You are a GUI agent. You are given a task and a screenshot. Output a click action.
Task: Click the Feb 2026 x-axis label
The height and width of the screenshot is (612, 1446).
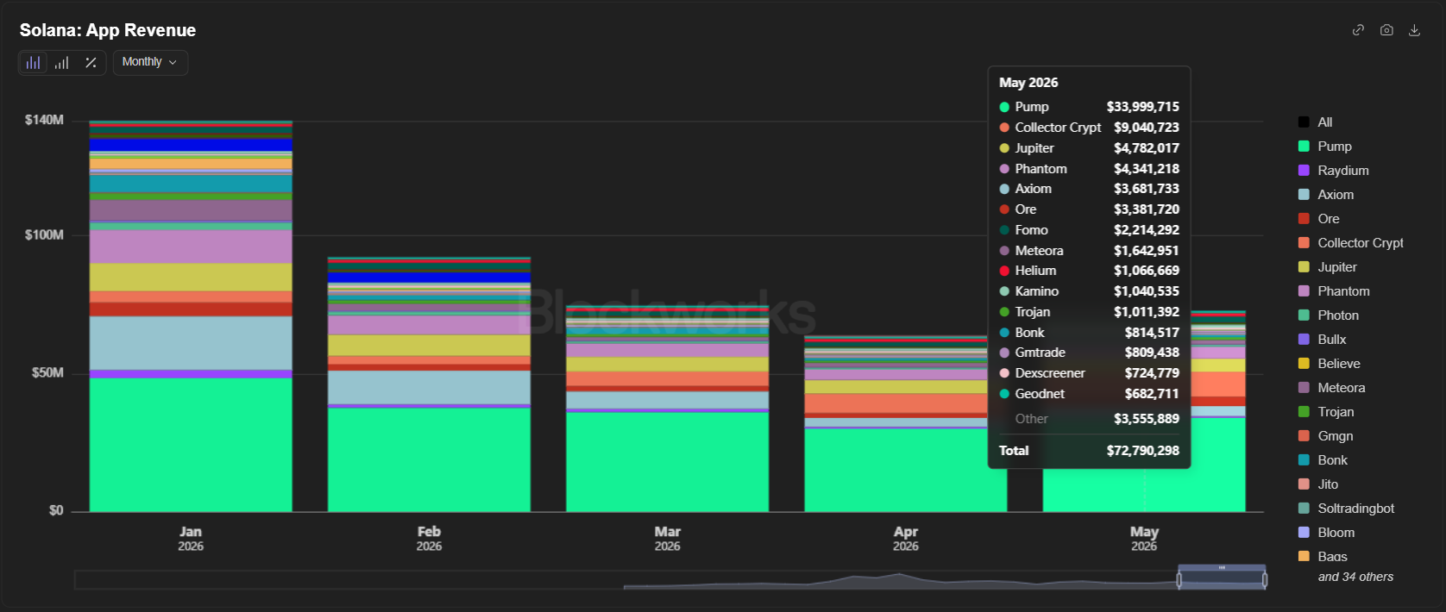click(429, 538)
